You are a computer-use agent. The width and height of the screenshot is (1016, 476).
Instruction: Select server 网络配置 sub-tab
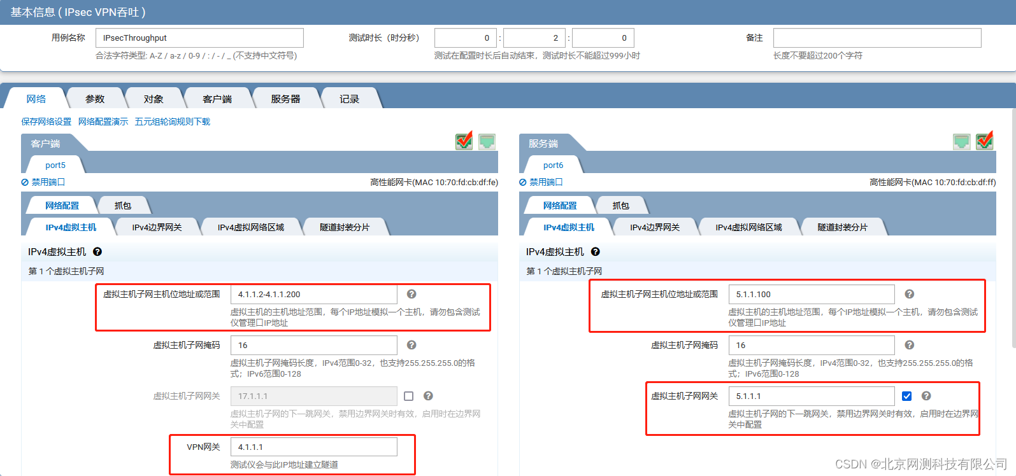pyautogui.click(x=560, y=206)
